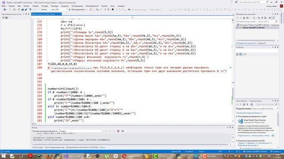Switch to the task list tab
284x159 pixels.
[37, 147]
